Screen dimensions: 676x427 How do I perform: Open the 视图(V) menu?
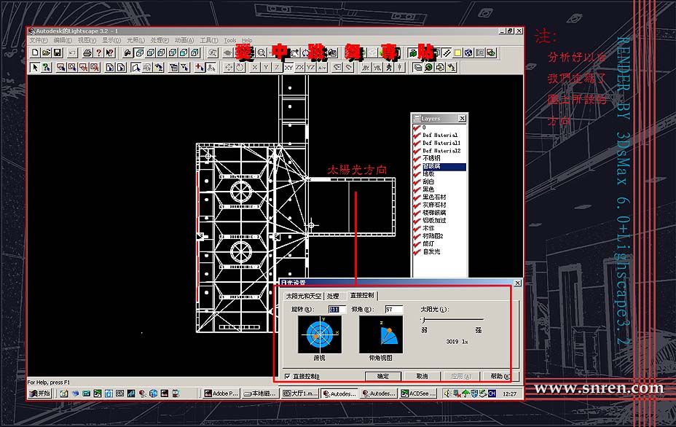tap(87, 40)
